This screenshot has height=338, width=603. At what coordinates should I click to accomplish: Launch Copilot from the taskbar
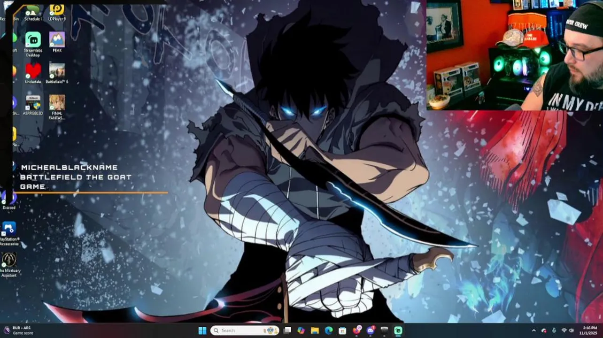(x=301, y=330)
